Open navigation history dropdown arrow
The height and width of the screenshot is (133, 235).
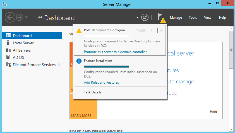(26, 17)
